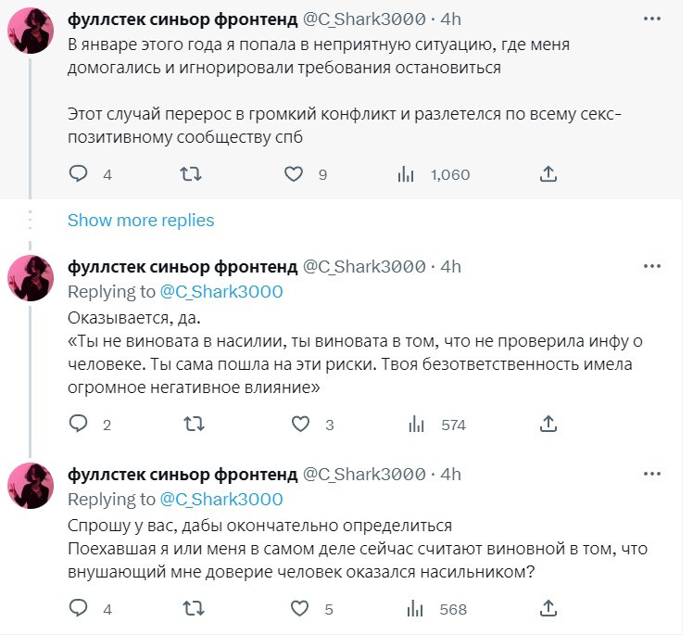The image size is (693, 635).
Task: View analytics showing 1,060 views
Action: pyautogui.click(x=405, y=173)
